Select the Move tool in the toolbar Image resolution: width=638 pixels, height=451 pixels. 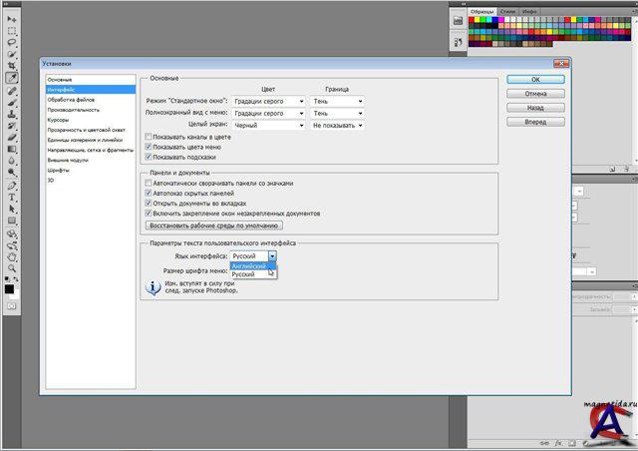(x=12, y=19)
